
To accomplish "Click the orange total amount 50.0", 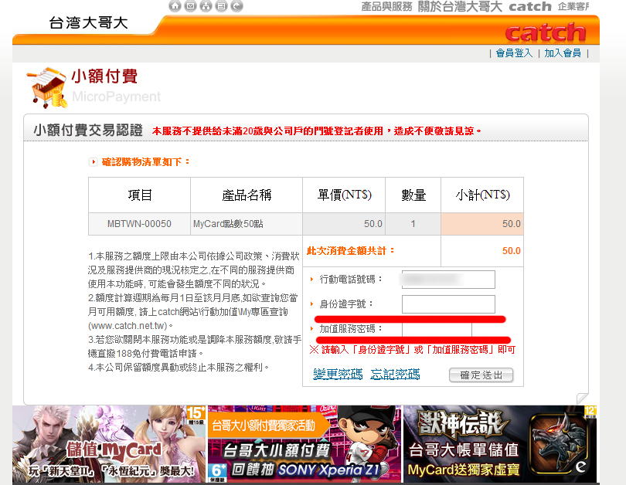I will coord(511,251).
